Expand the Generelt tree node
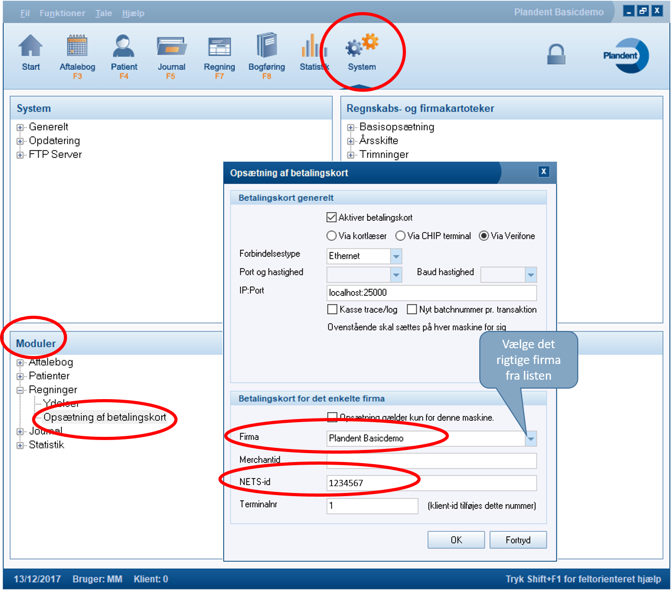The width and height of the screenshot is (671, 590). [x=20, y=127]
